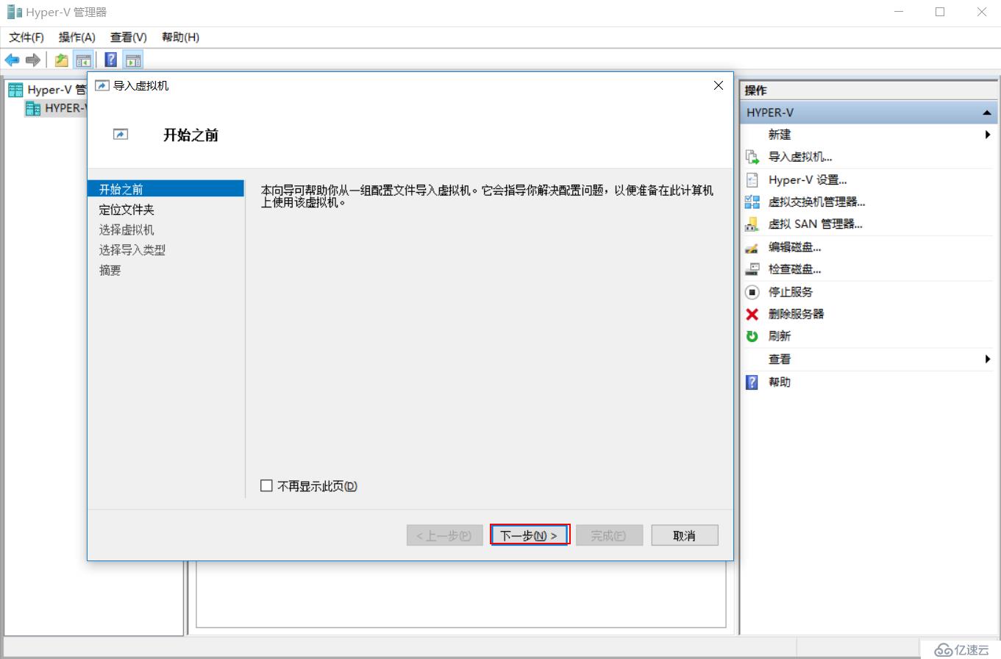Click the 摘要 step text
Image resolution: width=1001 pixels, height=659 pixels.
110,271
